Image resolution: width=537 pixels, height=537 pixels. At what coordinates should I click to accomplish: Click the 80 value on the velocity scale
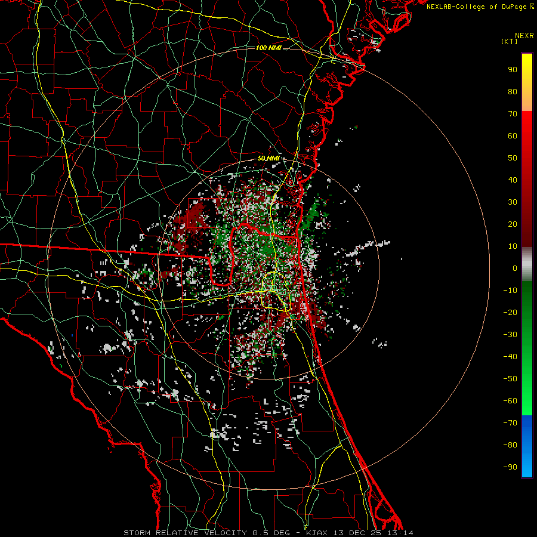(x=513, y=91)
